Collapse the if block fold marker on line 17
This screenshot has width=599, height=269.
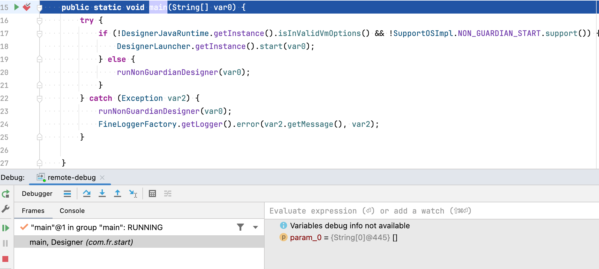pyautogui.click(x=40, y=34)
